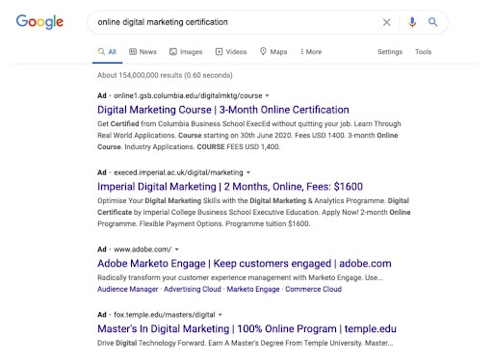Click the Audience Manager sitelink

[x=128, y=289]
